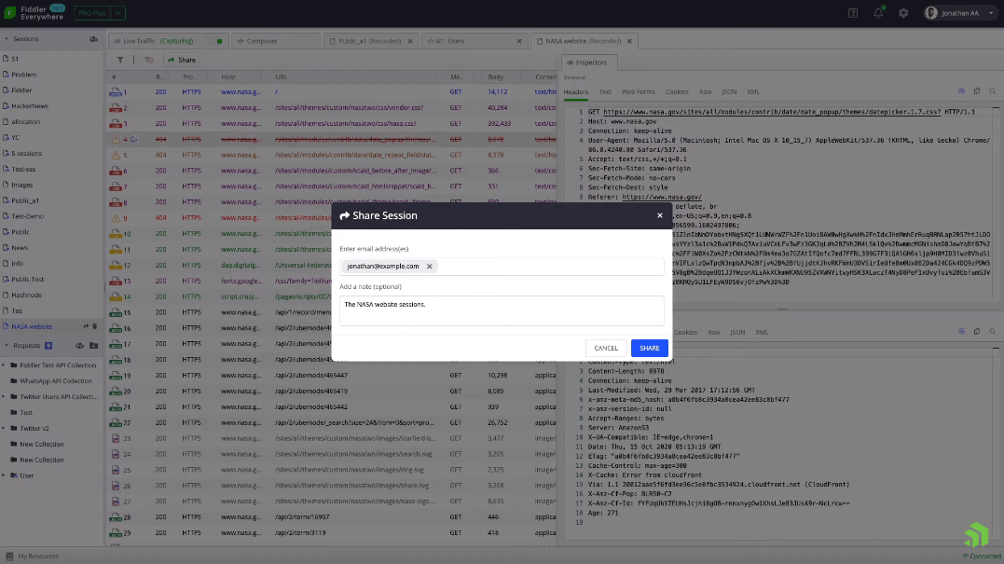Click the shared sessions people icon

point(93,39)
